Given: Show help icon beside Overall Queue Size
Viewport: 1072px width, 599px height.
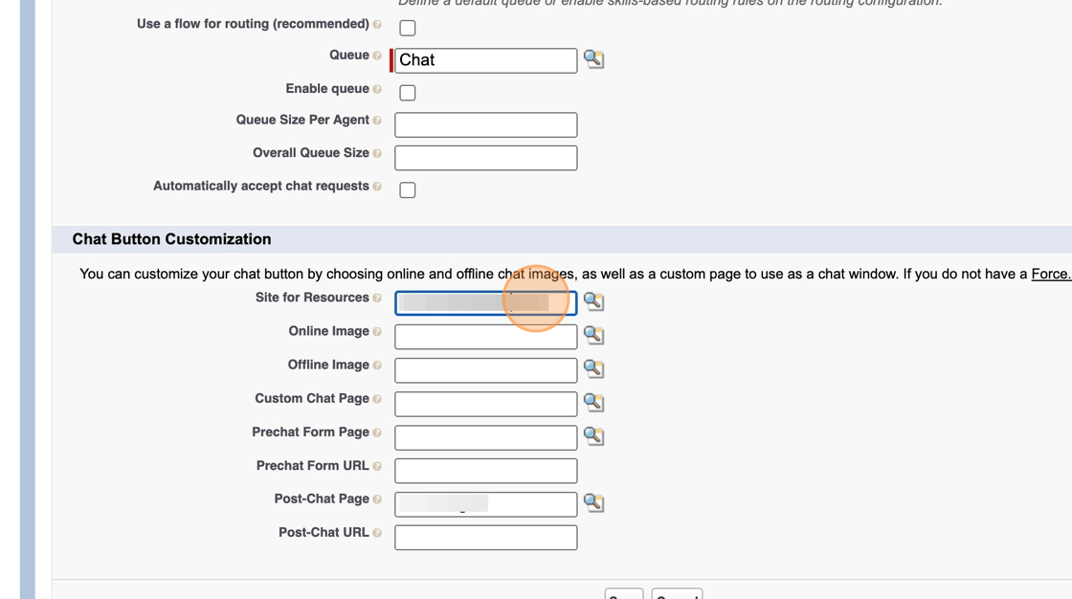Looking at the screenshot, I should (377, 153).
